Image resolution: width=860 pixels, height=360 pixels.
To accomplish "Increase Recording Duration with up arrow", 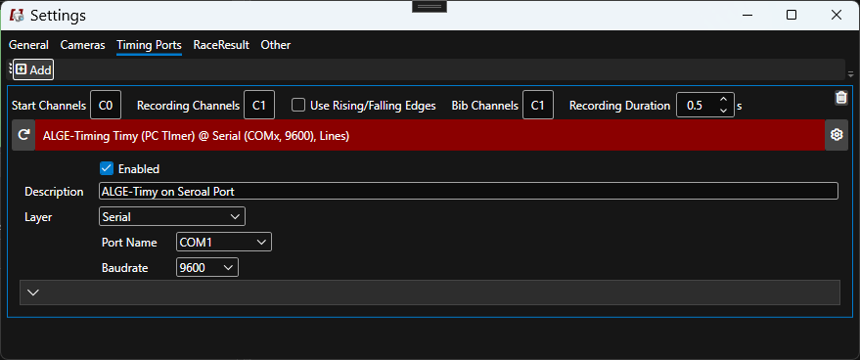I will pyautogui.click(x=723, y=100).
